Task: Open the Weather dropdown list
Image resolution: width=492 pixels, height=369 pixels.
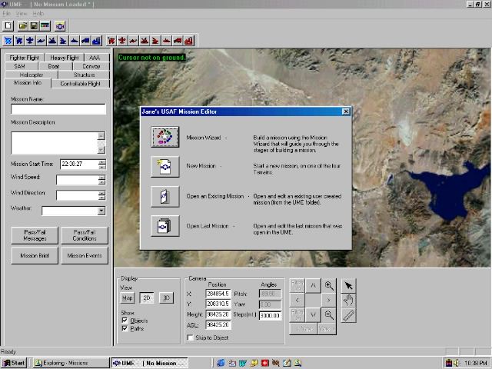Action: pos(101,211)
